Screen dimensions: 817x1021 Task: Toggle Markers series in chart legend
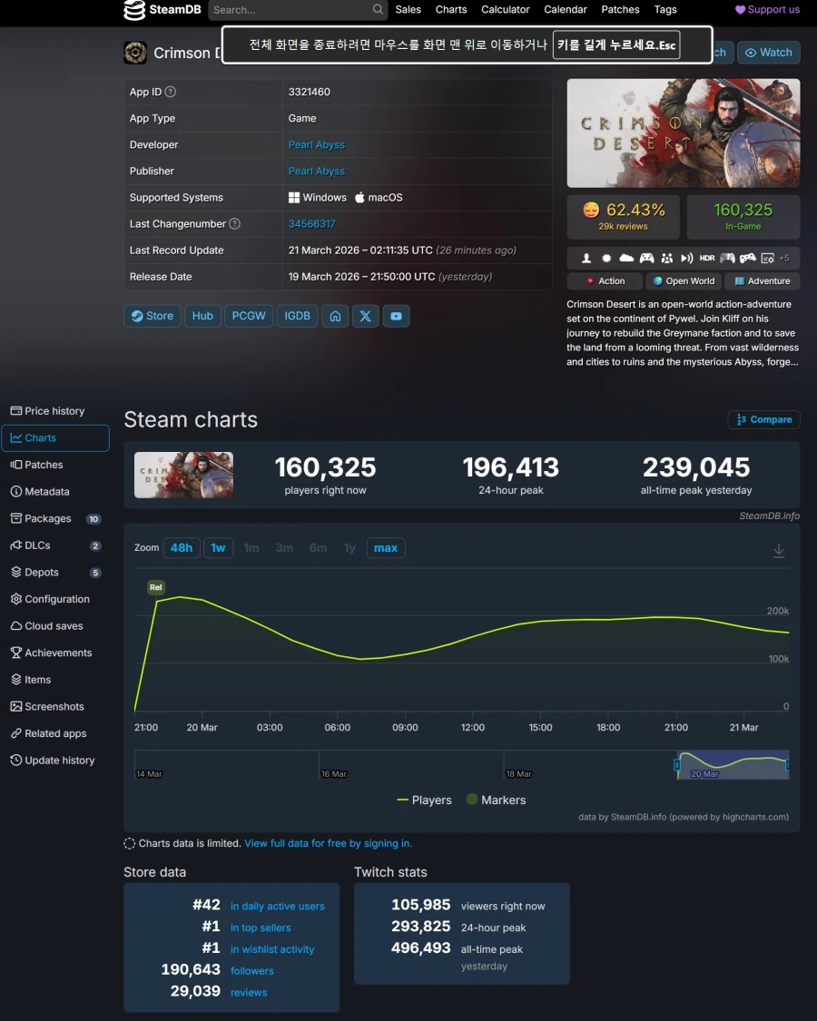pos(496,800)
